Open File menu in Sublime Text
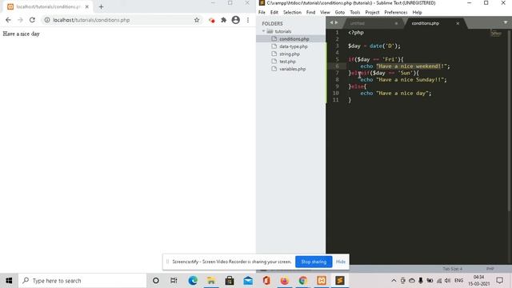The height and width of the screenshot is (288, 512). [x=262, y=13]
